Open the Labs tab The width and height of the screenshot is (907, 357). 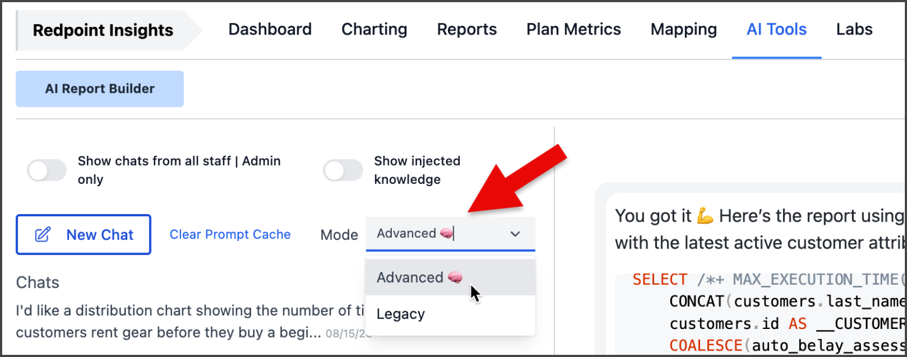pos(854,29)
